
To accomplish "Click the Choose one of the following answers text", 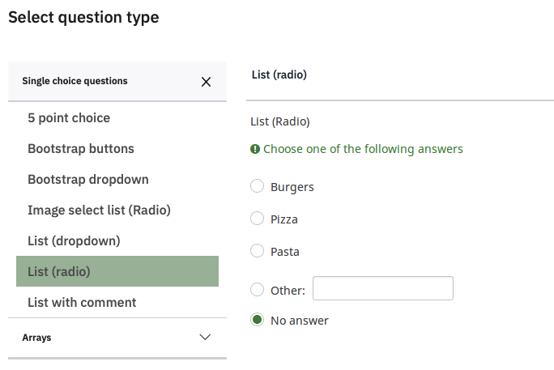I will 363,149.
